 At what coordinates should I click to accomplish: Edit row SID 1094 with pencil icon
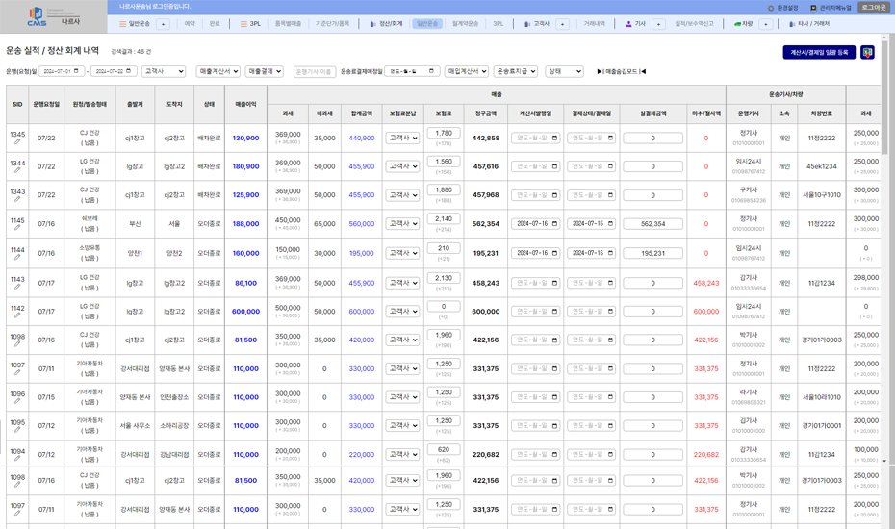[x=17, y=458]
